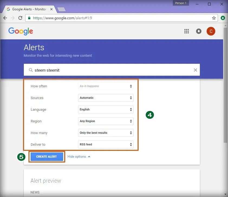Click the green secure padlock icon
Viewport: 228px width, 197px height.
point(29,18)
